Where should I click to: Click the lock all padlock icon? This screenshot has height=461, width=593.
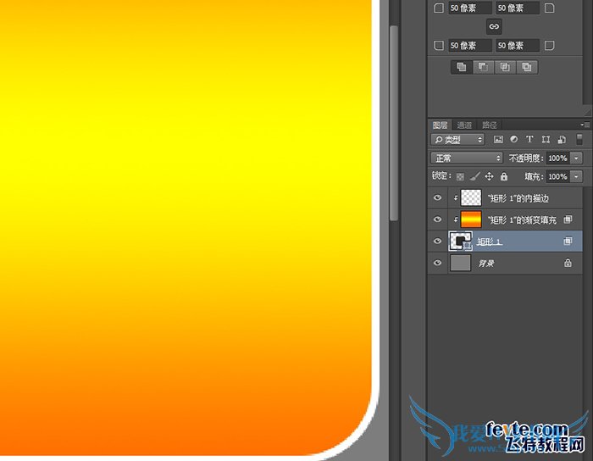tap(504, 176)
